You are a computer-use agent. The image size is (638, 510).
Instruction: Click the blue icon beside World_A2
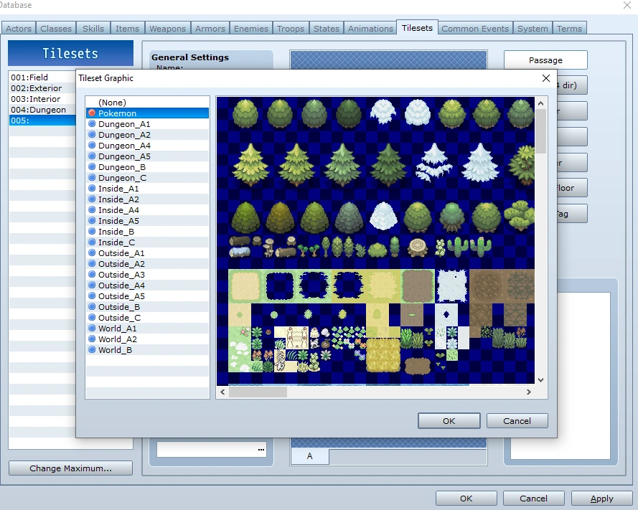(x=92, y=339)
